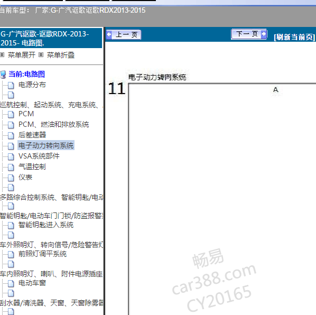Open 刮水器/清洗器、天窗 entry

pos(52,303)
